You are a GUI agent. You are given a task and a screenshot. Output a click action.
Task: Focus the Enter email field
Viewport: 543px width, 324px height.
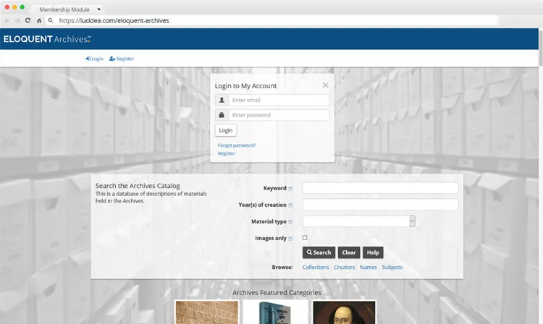[279, 100]
